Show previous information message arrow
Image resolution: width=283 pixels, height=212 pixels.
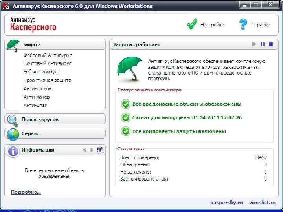click(x=84, y=150)
